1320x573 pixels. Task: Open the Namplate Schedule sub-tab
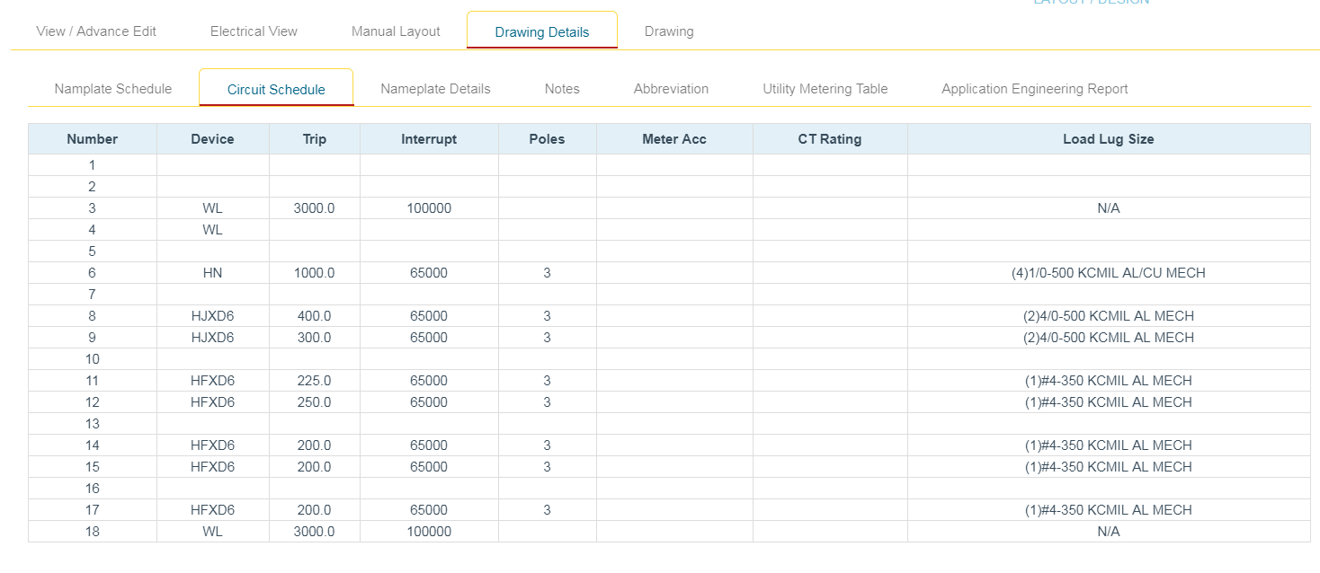[x=112, y=88]
